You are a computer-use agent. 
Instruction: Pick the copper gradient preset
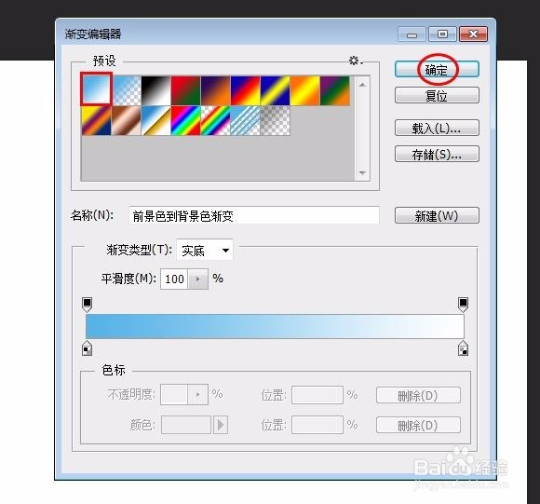[x=127, y=120]
